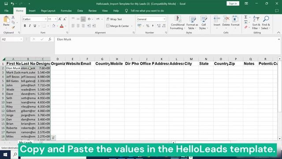Click the Clear eraser icon
282x159 pixels.
click(x=246, y=27)
